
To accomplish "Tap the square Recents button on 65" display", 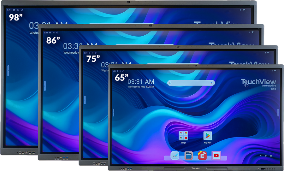I will [271, 156].
